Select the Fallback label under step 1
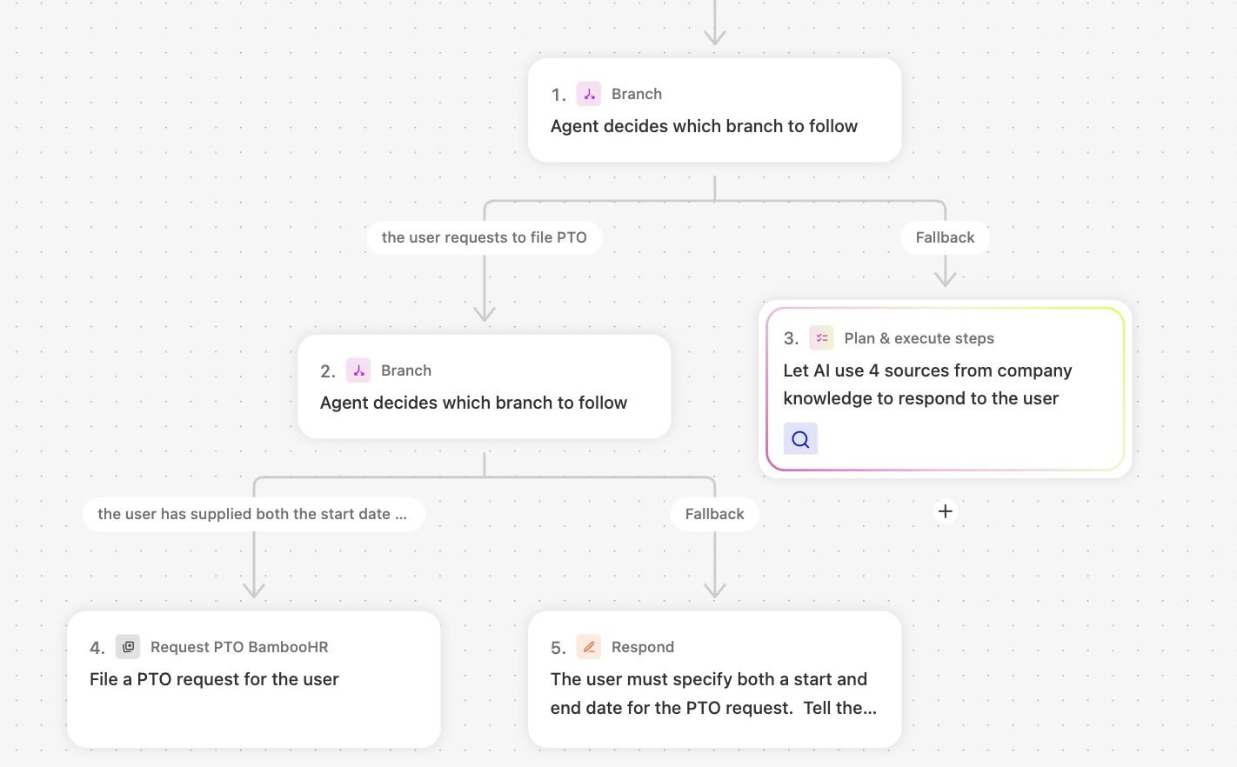This screenshot has width=1237, height=767. (945, 237)
